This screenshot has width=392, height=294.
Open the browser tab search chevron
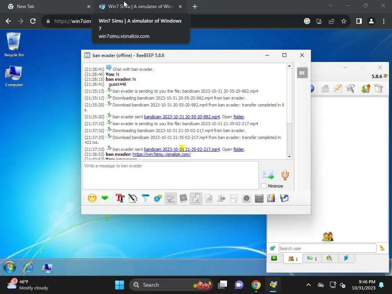[330, 5]
